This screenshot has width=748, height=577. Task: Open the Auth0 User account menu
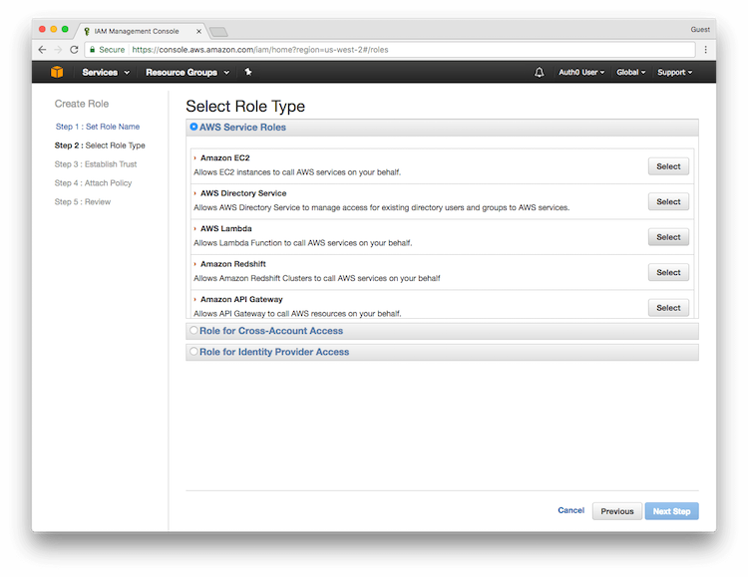tap(581, 72)
